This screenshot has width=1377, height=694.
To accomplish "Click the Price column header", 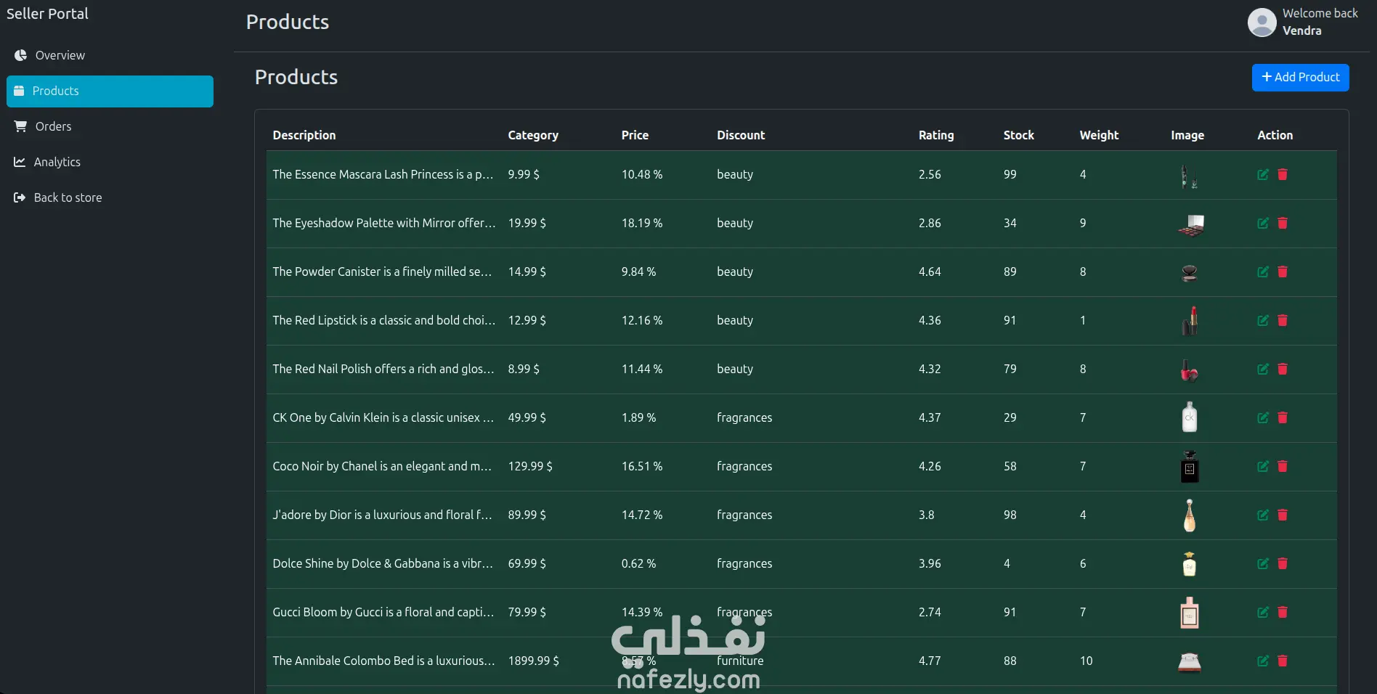I will [x=635, y=135].
